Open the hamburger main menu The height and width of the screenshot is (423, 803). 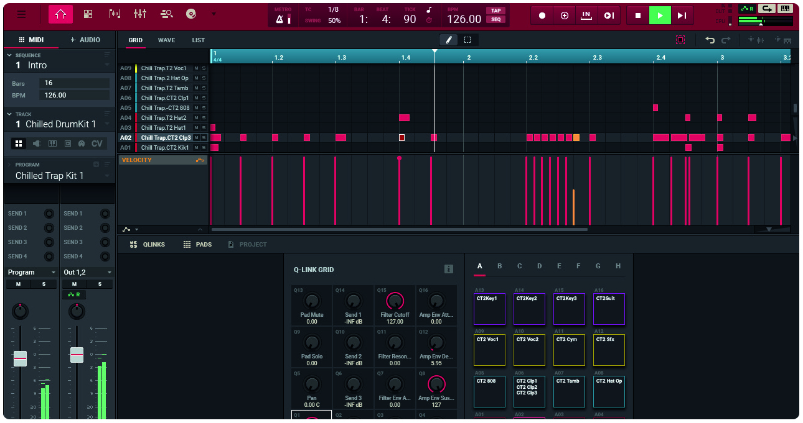click(22, 14)
